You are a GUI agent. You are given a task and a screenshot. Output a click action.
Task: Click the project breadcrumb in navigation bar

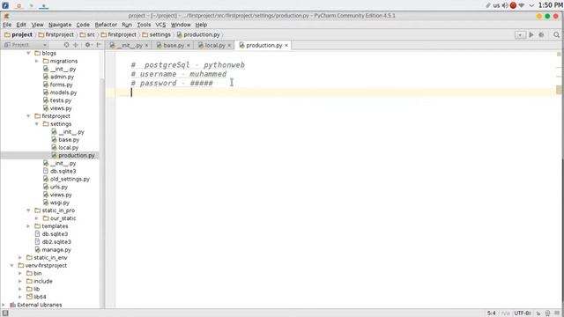[x=19, y=35]
